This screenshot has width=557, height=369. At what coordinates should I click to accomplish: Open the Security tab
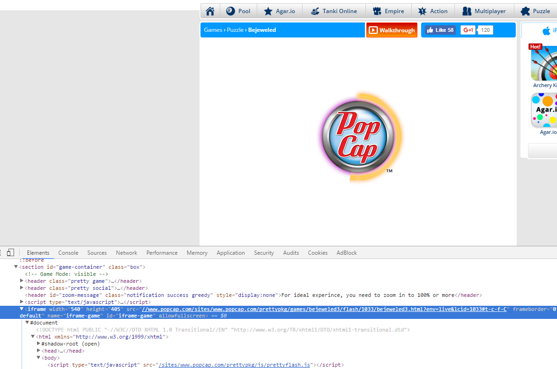pos(264,253)
